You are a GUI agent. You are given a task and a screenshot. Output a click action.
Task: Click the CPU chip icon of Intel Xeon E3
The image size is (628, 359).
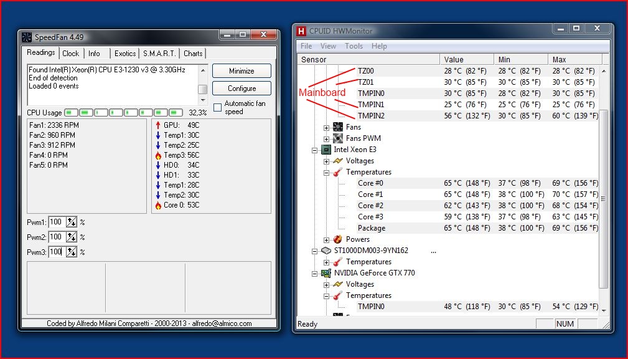click(x=326, y=150)
